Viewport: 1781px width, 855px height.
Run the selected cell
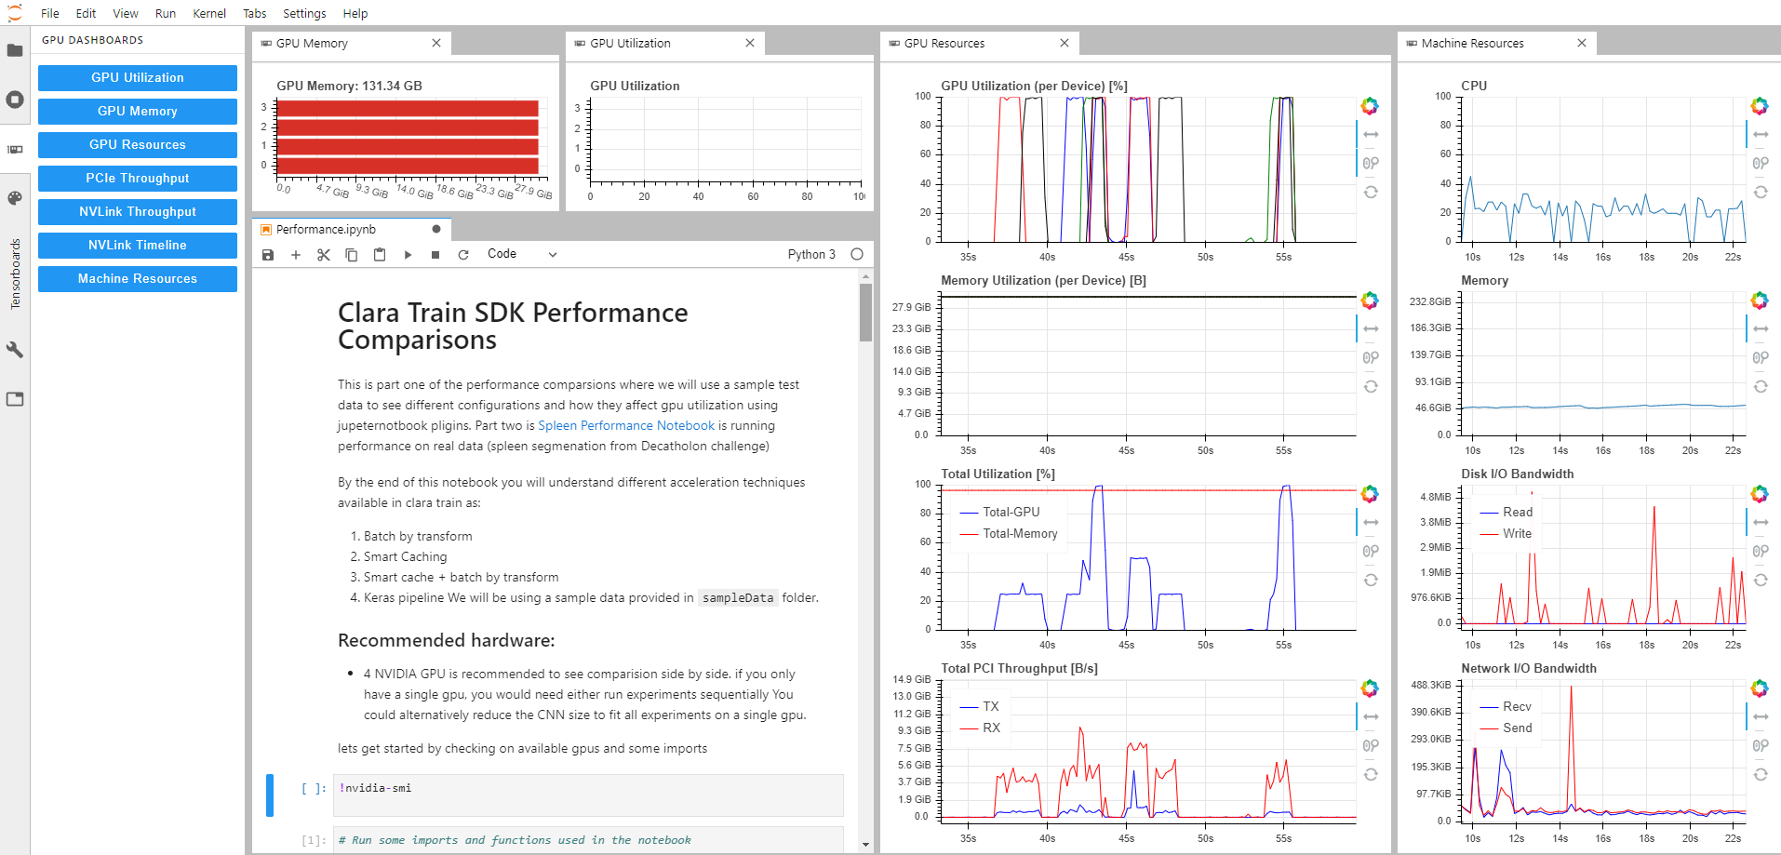pyautogui.click(x=408, y=254)
